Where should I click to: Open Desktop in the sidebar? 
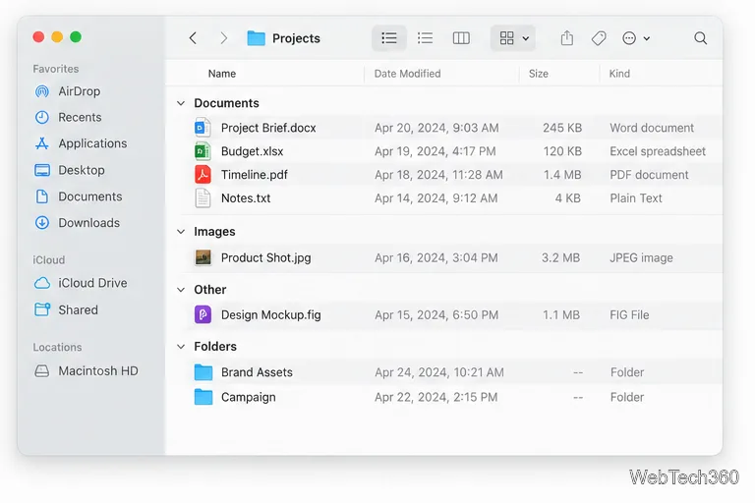tap(82, 170)
